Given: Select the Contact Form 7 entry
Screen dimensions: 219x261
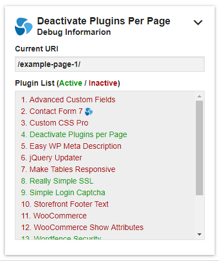Looking at the screenshot, I should point(52,111).
